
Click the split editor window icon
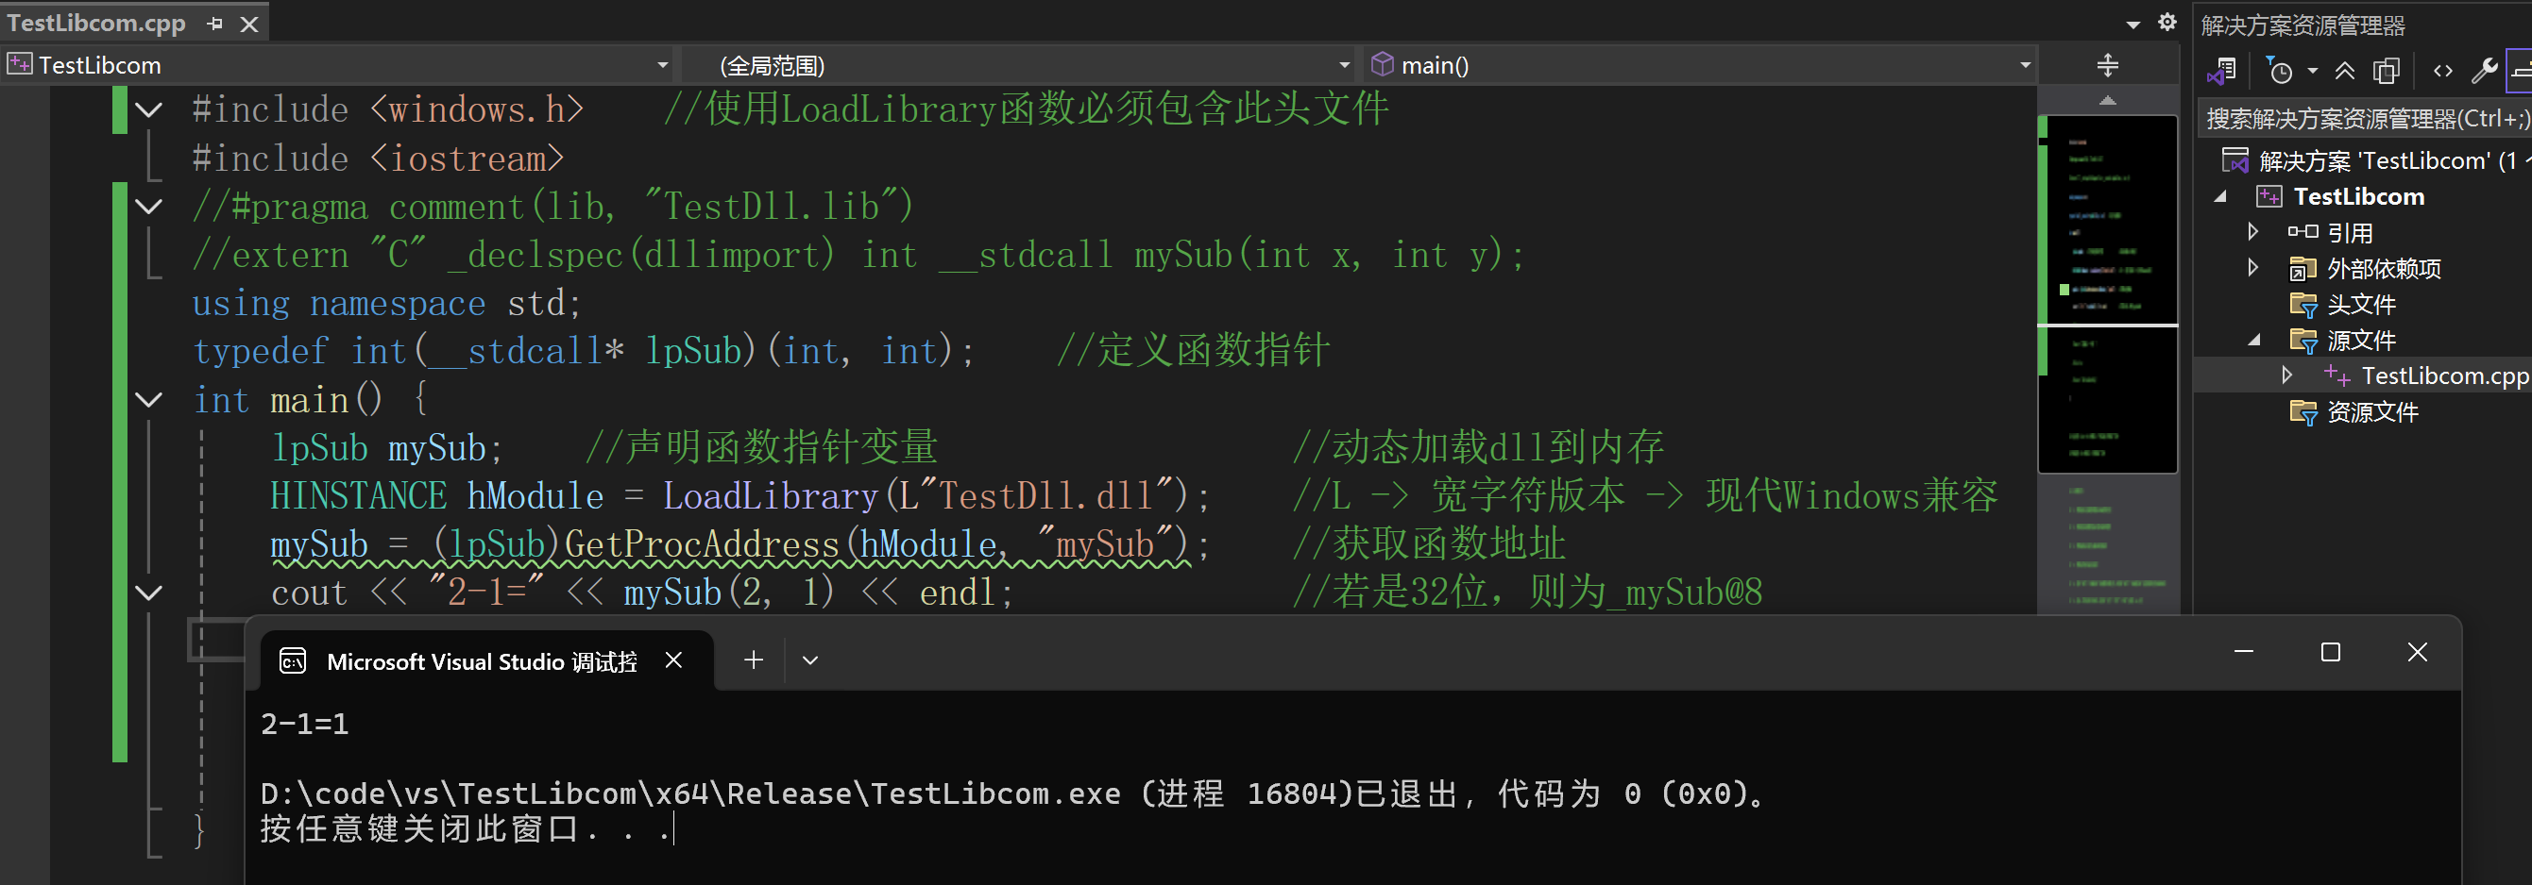click(x=2107, y=66)
